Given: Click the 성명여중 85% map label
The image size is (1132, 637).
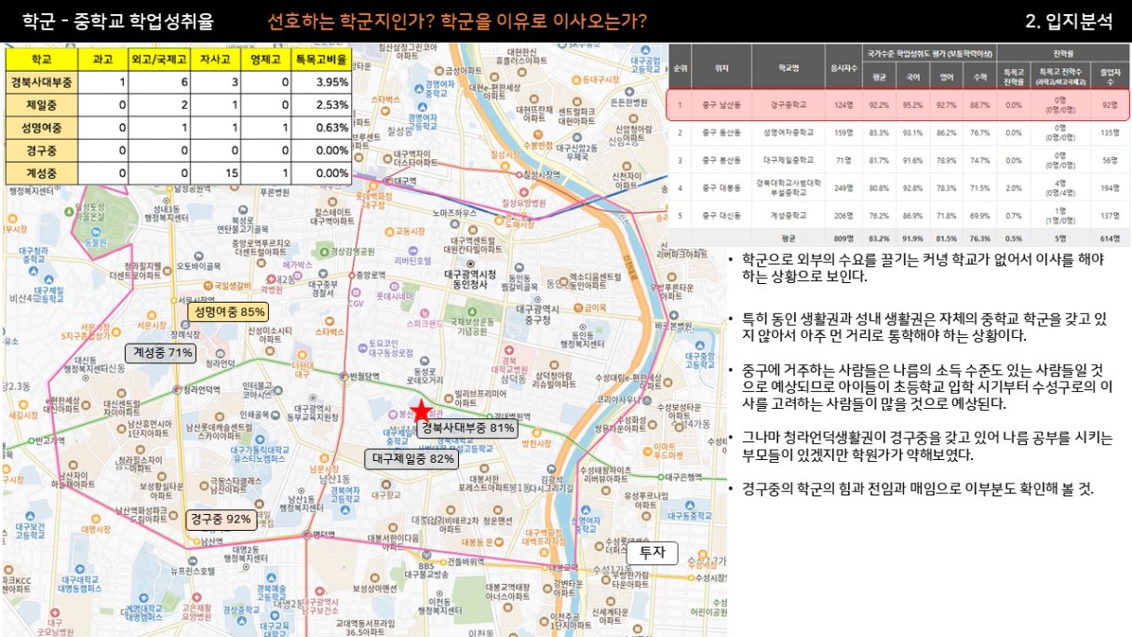Looking at the screenshot, I should pos(227,311).
